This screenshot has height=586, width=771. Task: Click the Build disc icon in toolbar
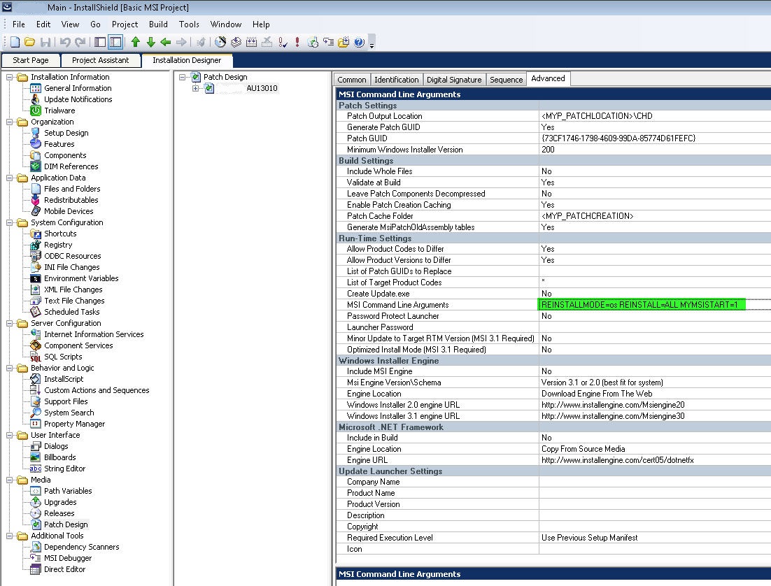(x=220, y=43)
